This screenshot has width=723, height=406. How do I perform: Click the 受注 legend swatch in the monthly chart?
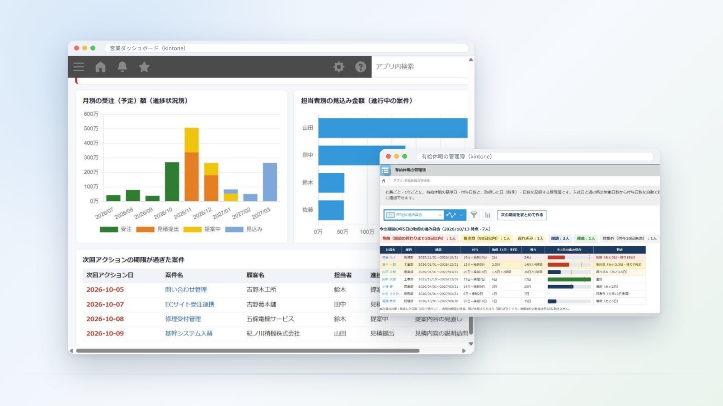pos(109,230)
